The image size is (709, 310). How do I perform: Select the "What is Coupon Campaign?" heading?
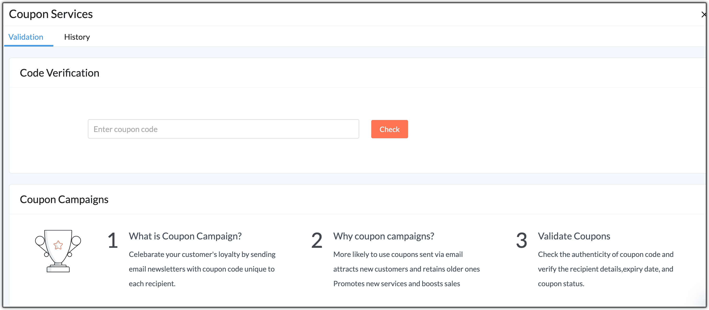tap(185, 236)
